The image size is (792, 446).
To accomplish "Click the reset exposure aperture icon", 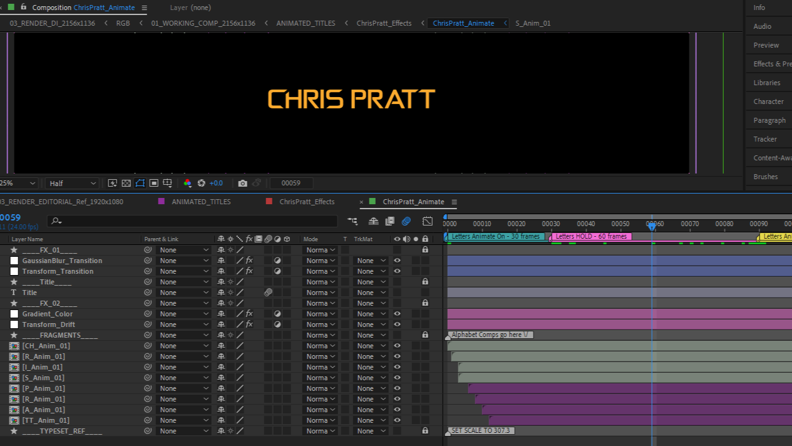I will pyautogui.click(x=201, y=183).
